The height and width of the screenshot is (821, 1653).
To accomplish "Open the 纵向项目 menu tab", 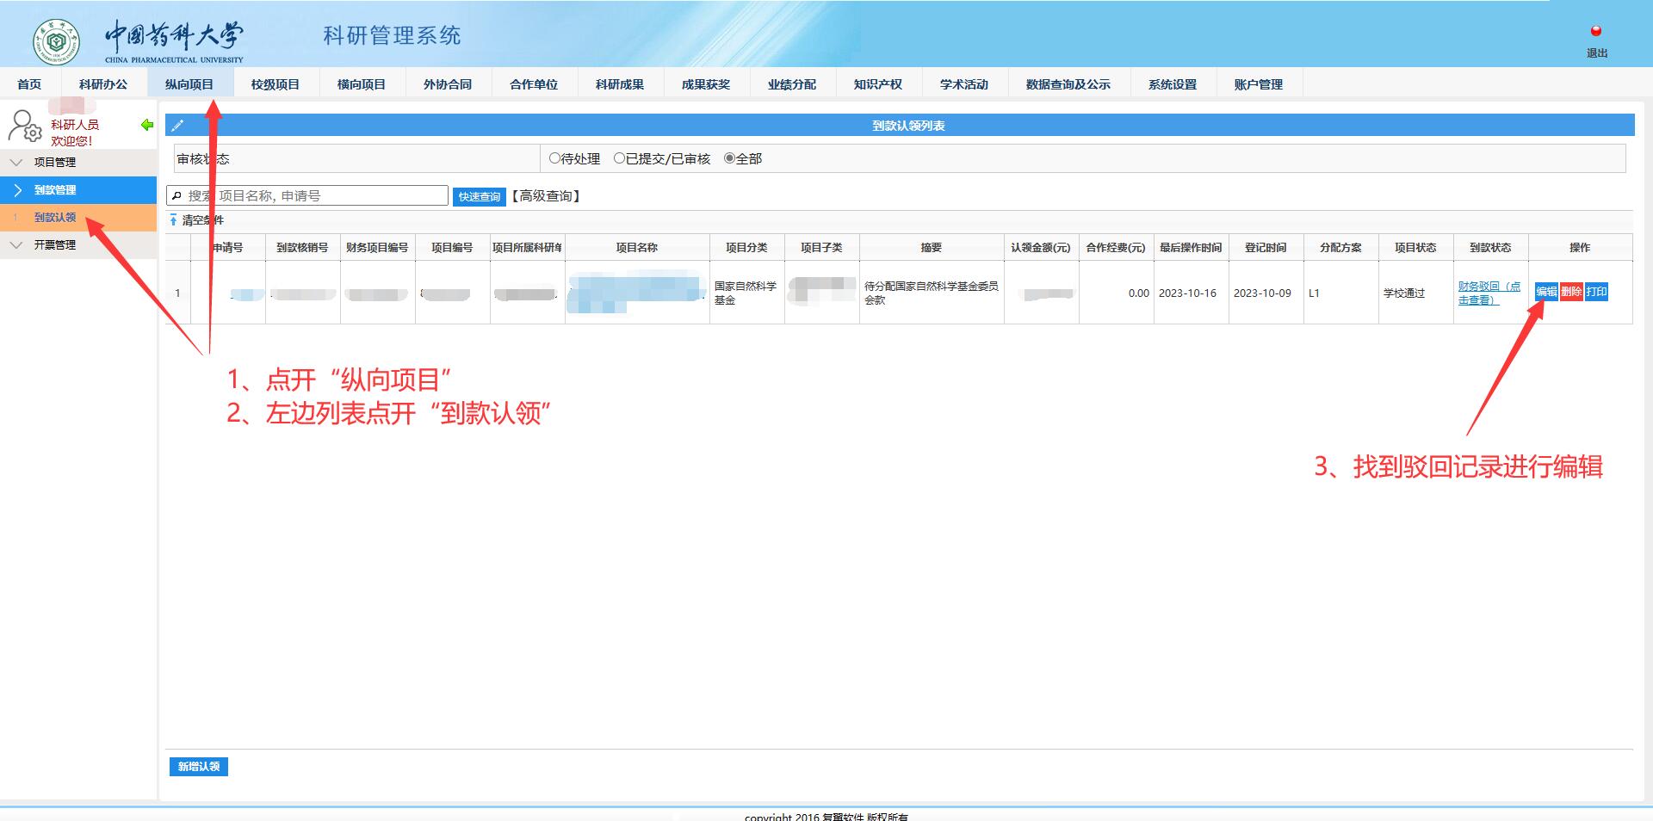I will click(x=189, y=84).
